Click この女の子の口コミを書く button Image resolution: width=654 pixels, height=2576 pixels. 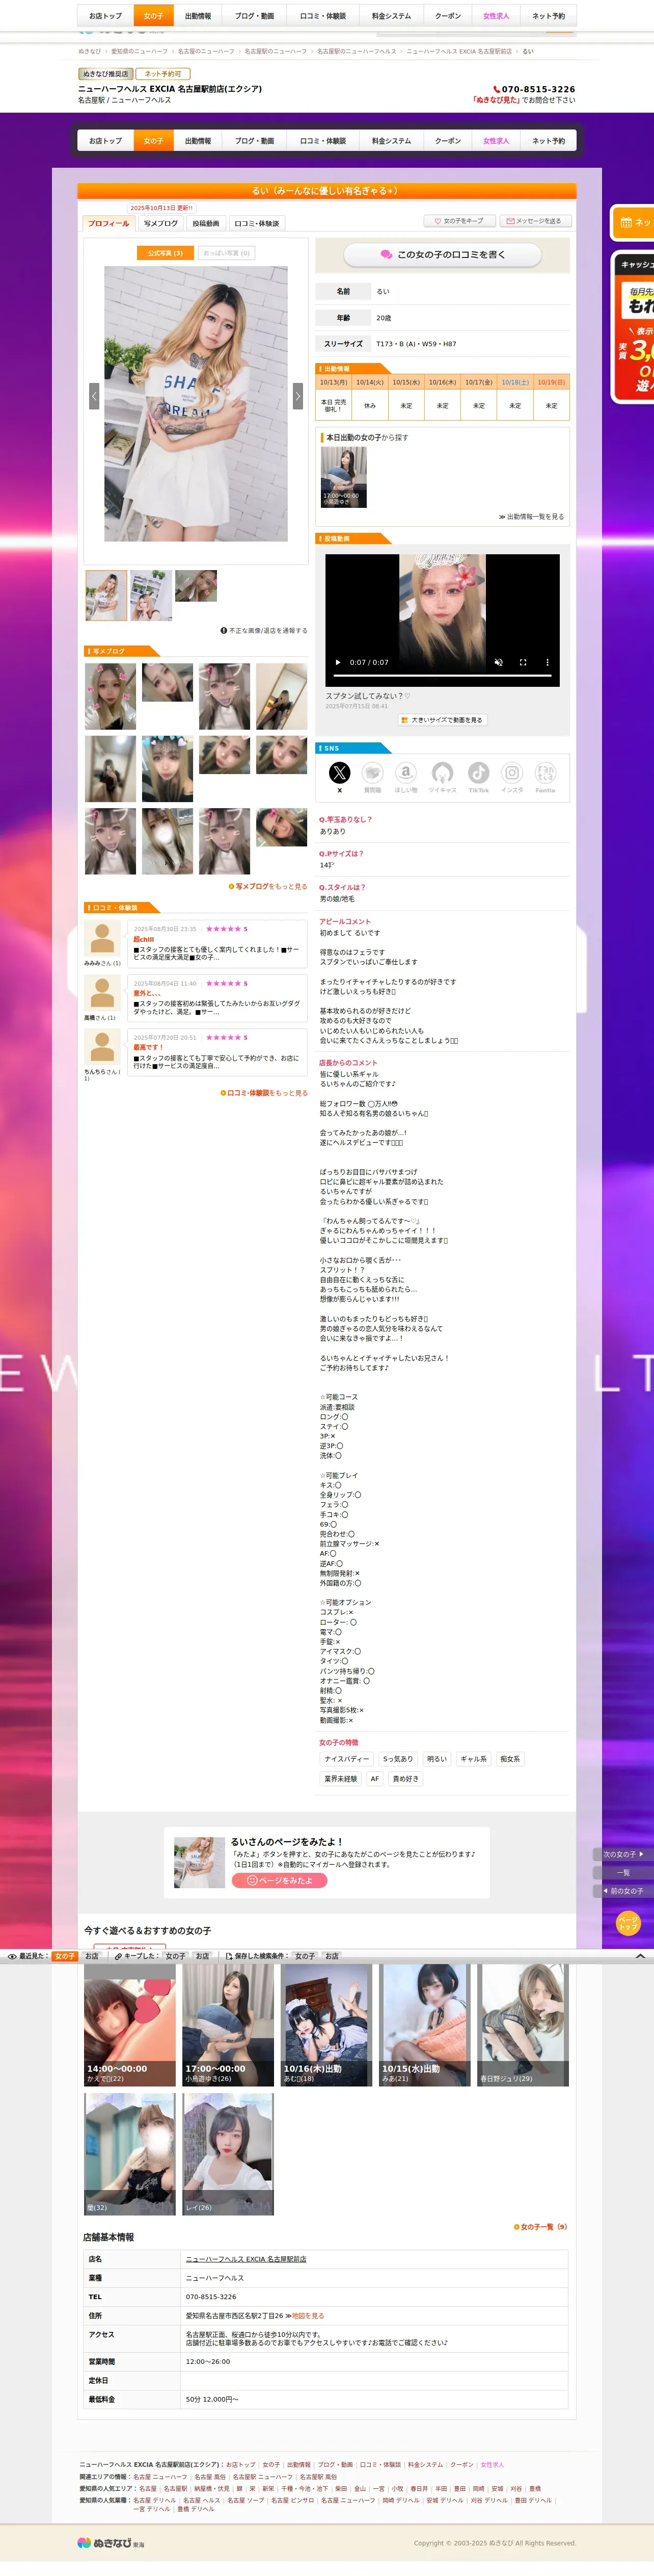[442, 255]
